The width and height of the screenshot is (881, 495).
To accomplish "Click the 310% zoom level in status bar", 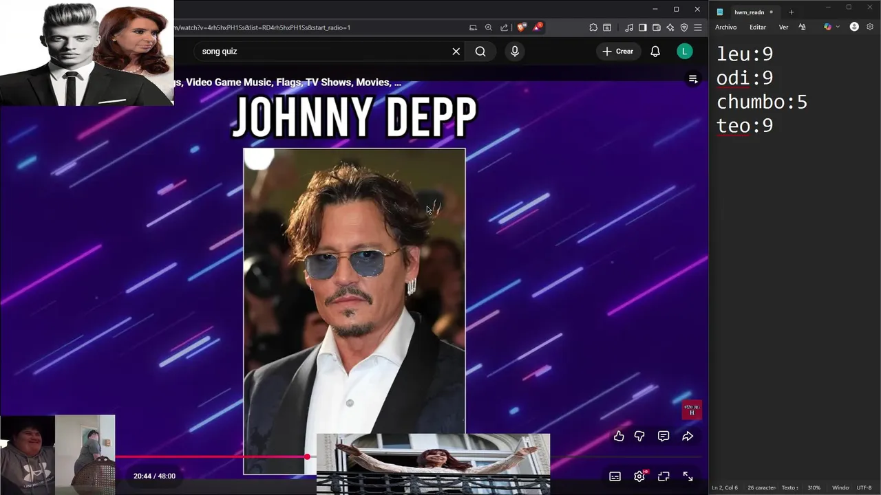I will (x=814, y=487).
